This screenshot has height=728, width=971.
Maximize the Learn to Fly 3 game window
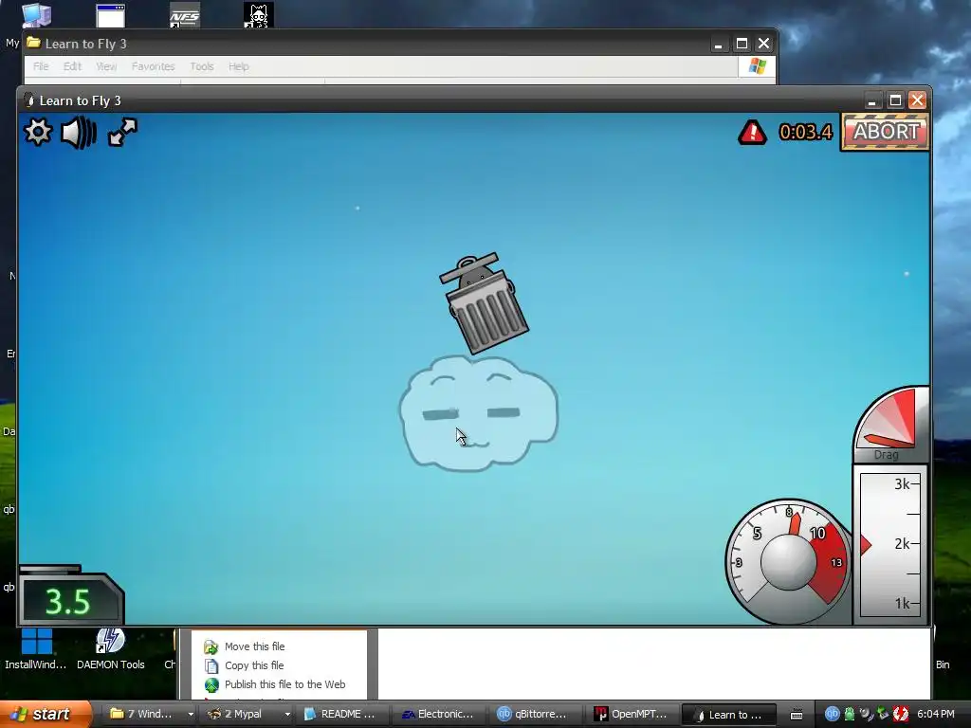tap(895, 100)
